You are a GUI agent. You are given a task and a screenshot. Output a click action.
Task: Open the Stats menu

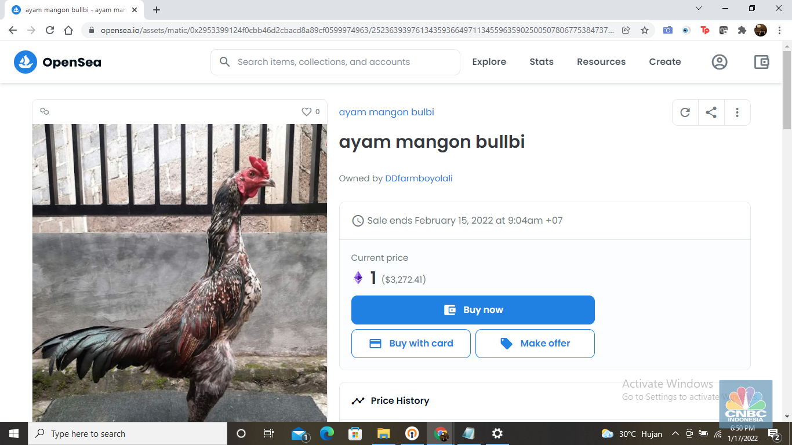tap(542, 62)
